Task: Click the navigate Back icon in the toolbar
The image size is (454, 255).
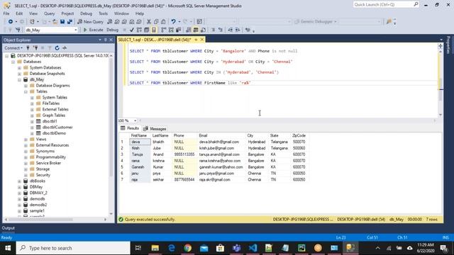Action: (11, 22)
